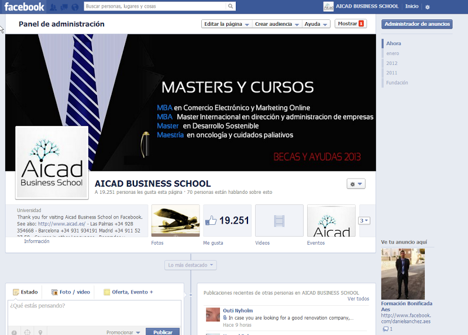This screenshot has width=468, height=335.
Task: Open page options gear dropdown below cover
Action: (356, 184)
